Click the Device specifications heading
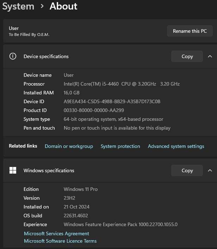The width and height of the screenshot is (217, 249). click(x=46, y=56)
